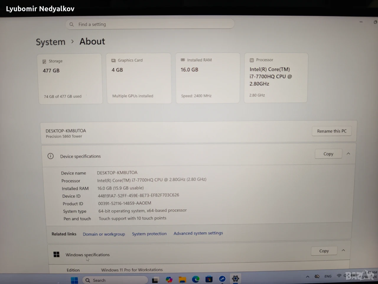Viewport: 378px width, 284px height.
Task: Open the Processor i7-7700HQ card
Action: point(276,78)
